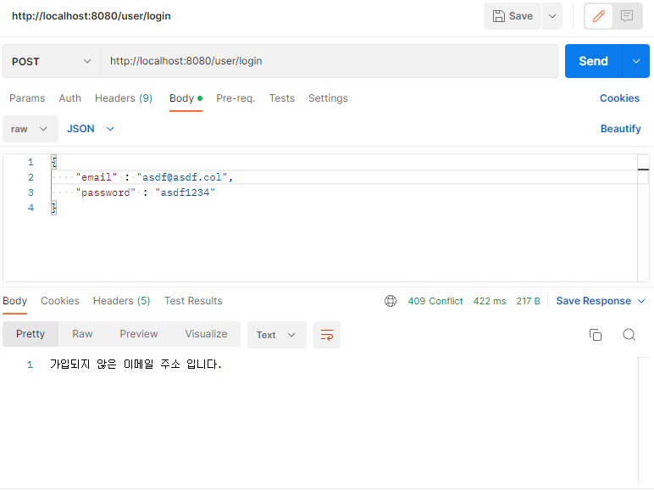Select the response Body tab
Screen dimensions: 654x490
[x=14, y=301]
